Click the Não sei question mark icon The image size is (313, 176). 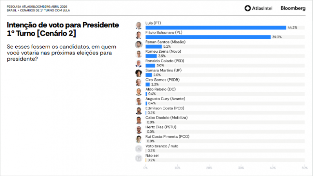138,158
